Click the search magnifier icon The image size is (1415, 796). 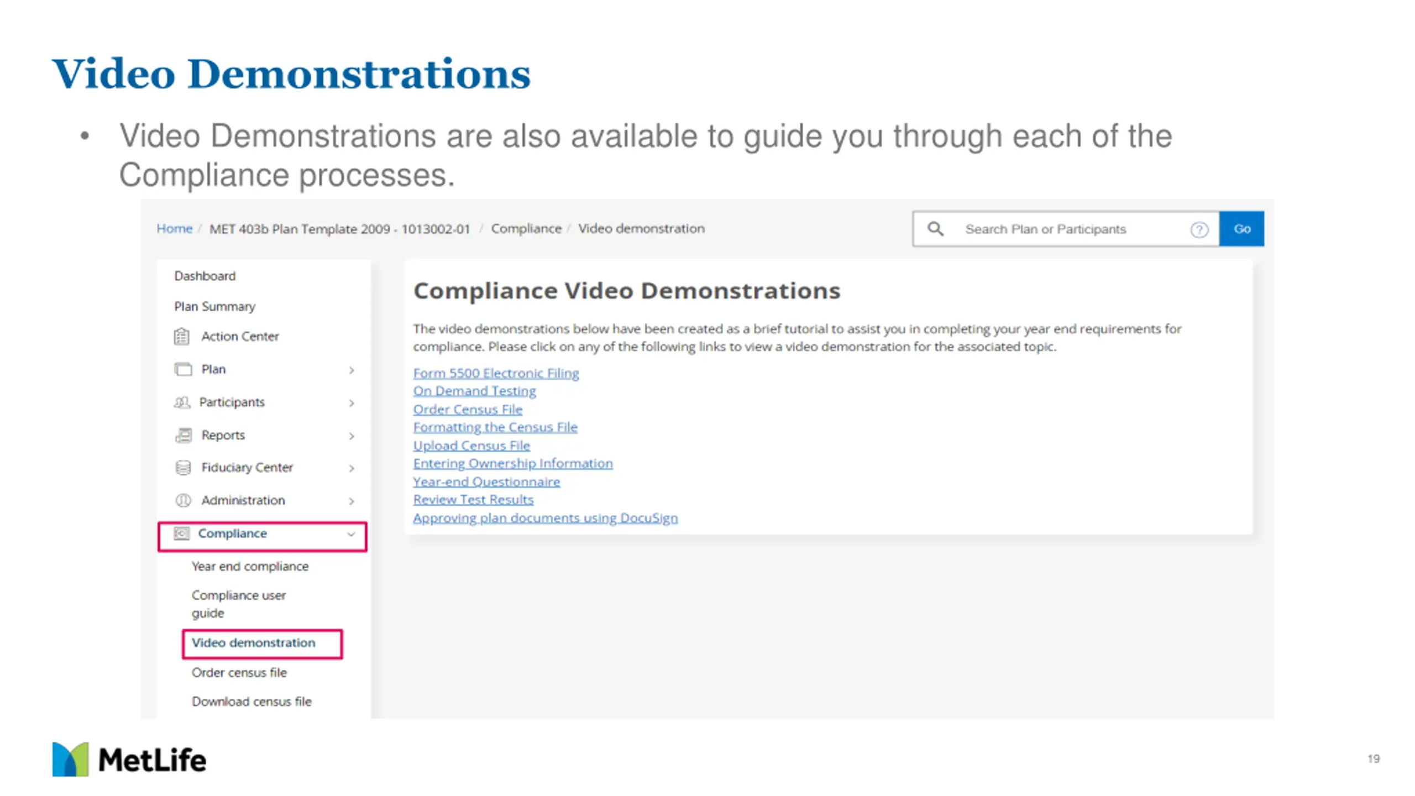[935, 229]
